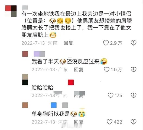
Task: Like the subway couple comment with 2.9万 likes
Action: point(106,43)
